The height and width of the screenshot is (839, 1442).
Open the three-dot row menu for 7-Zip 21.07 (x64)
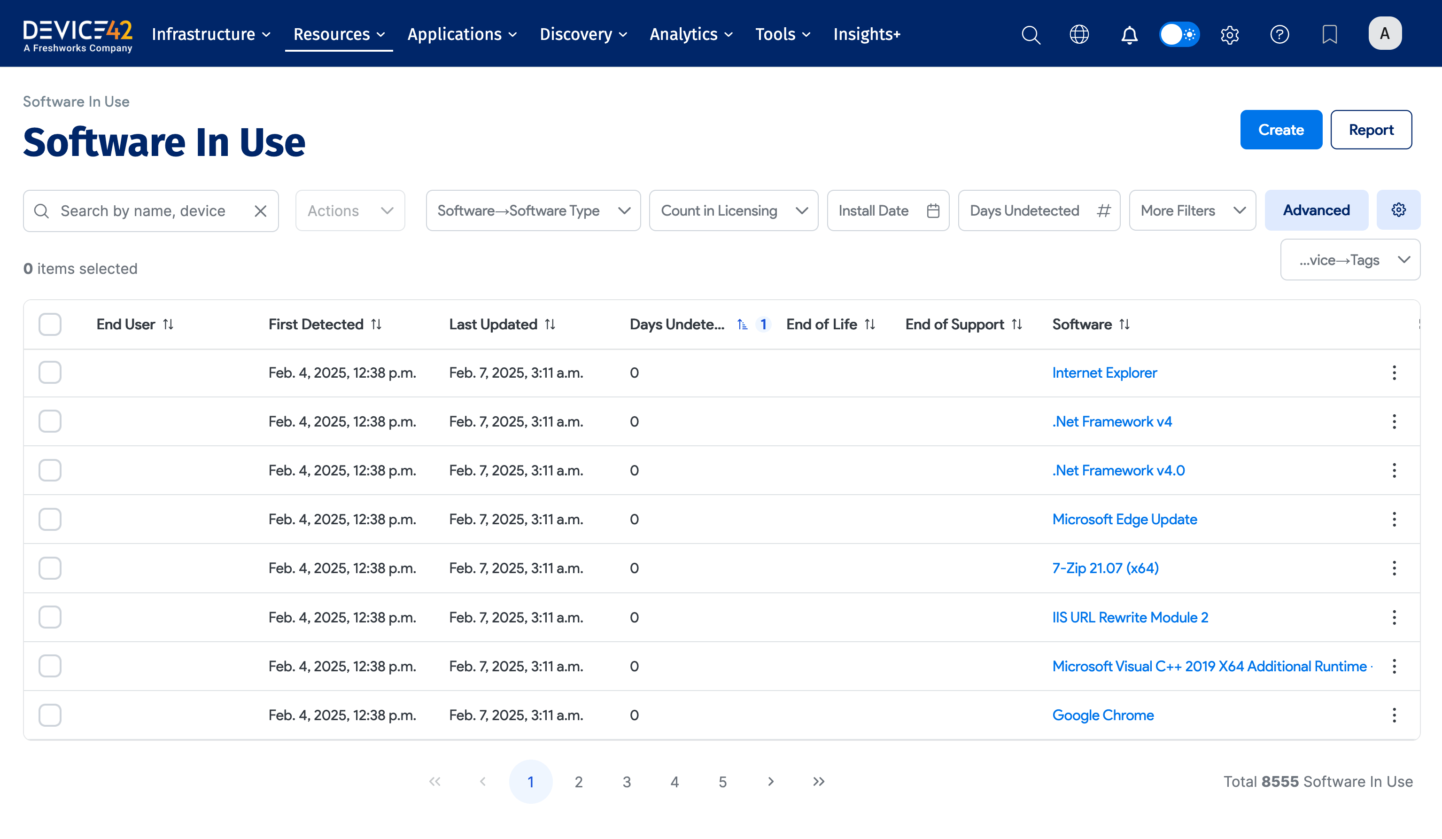(x=1395, y=568)
